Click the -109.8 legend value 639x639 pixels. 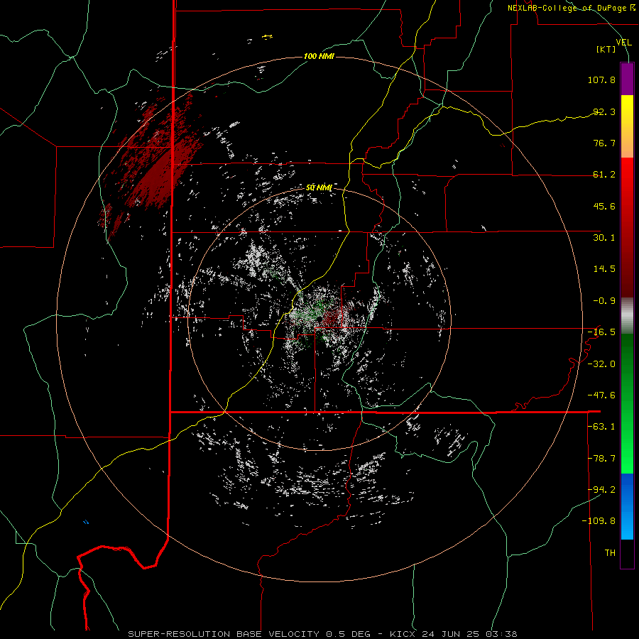tap(599, 521)
